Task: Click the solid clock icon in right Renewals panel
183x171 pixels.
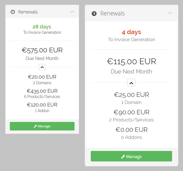Action: pos(94,14)
